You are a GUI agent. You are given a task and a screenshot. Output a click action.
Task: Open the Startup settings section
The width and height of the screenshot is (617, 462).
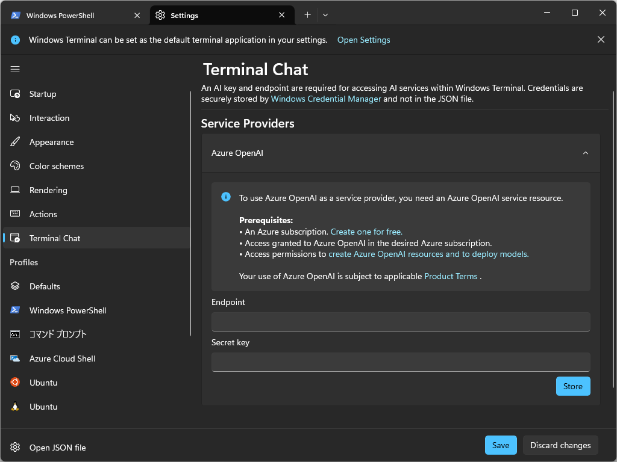tap(16, 94)
